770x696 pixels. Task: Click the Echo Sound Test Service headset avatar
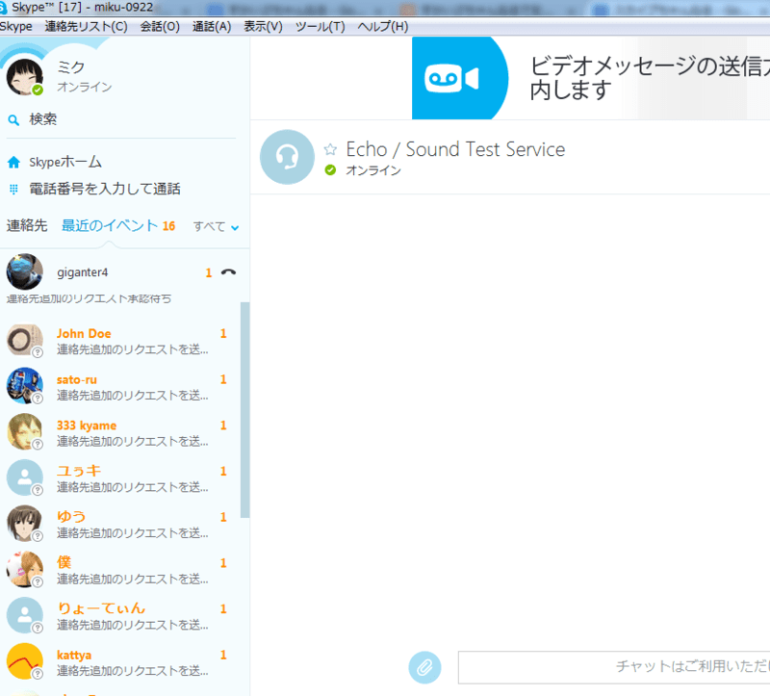pos(287,157)
